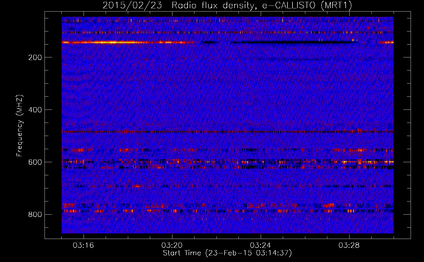Click the 'Frequency (MHZ)' axis label

point(20,126)
